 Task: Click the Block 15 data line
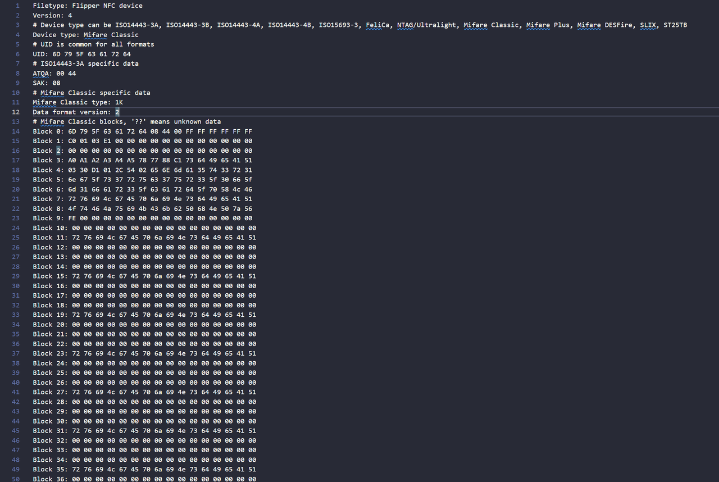click(x=144, y=276)
